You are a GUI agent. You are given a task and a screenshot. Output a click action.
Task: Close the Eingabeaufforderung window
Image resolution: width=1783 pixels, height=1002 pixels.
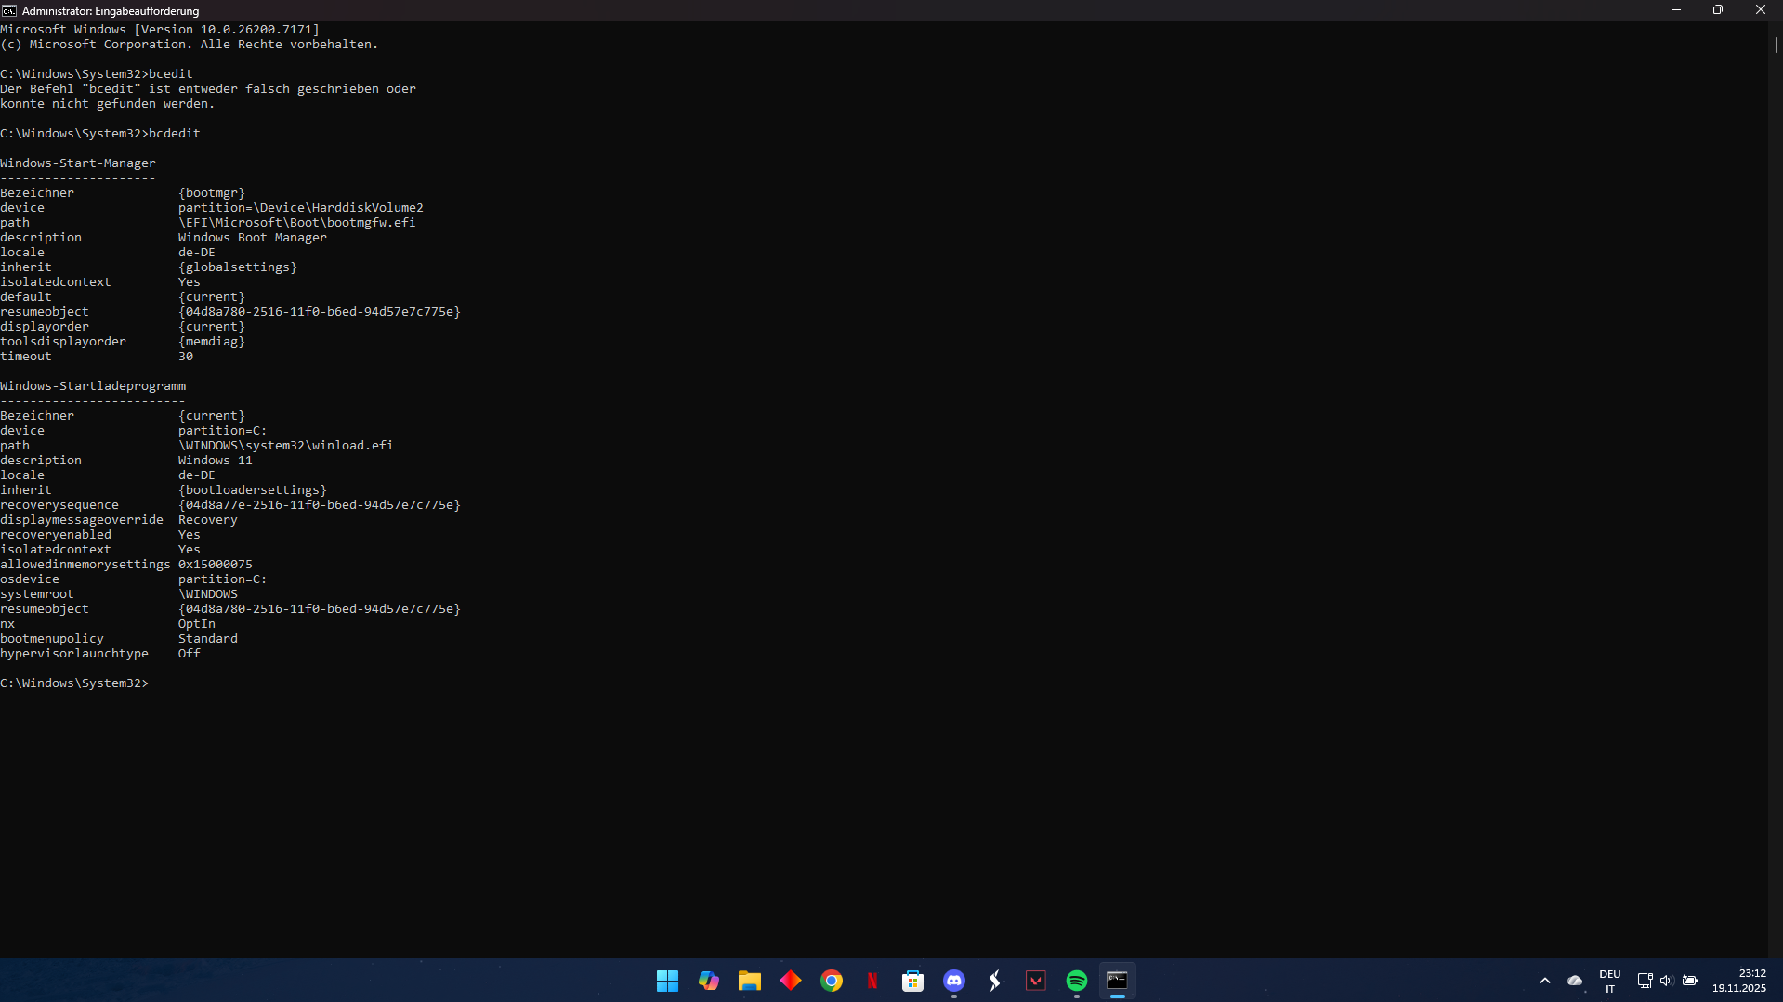[1761, 10]
